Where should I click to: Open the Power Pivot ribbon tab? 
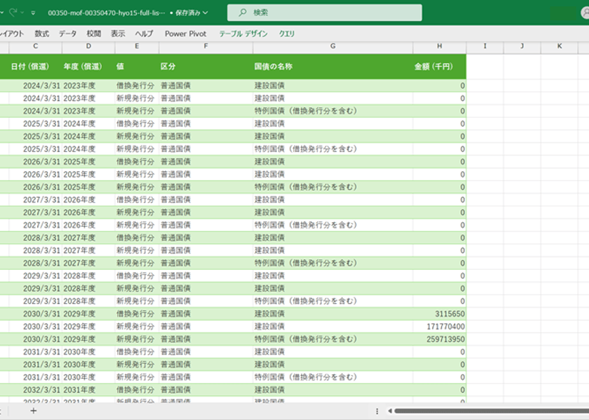pos(185,34)
